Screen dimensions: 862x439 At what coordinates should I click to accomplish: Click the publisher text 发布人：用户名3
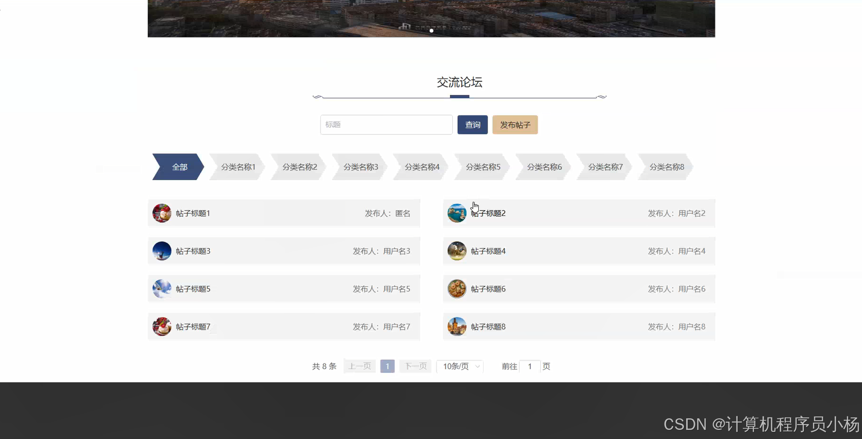click(382, 251)
